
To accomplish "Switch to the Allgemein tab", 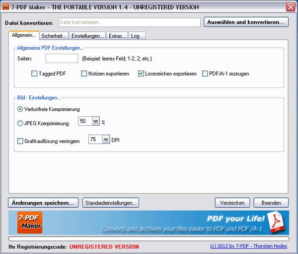I will coord(24,35).
